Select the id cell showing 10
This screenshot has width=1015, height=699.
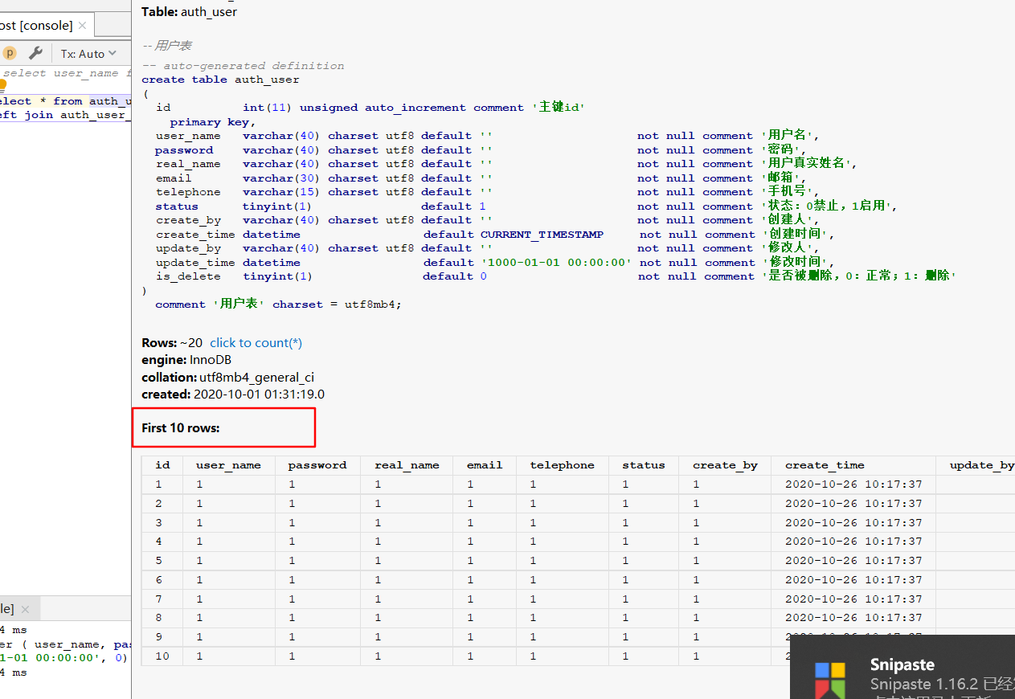coord(162,656)
